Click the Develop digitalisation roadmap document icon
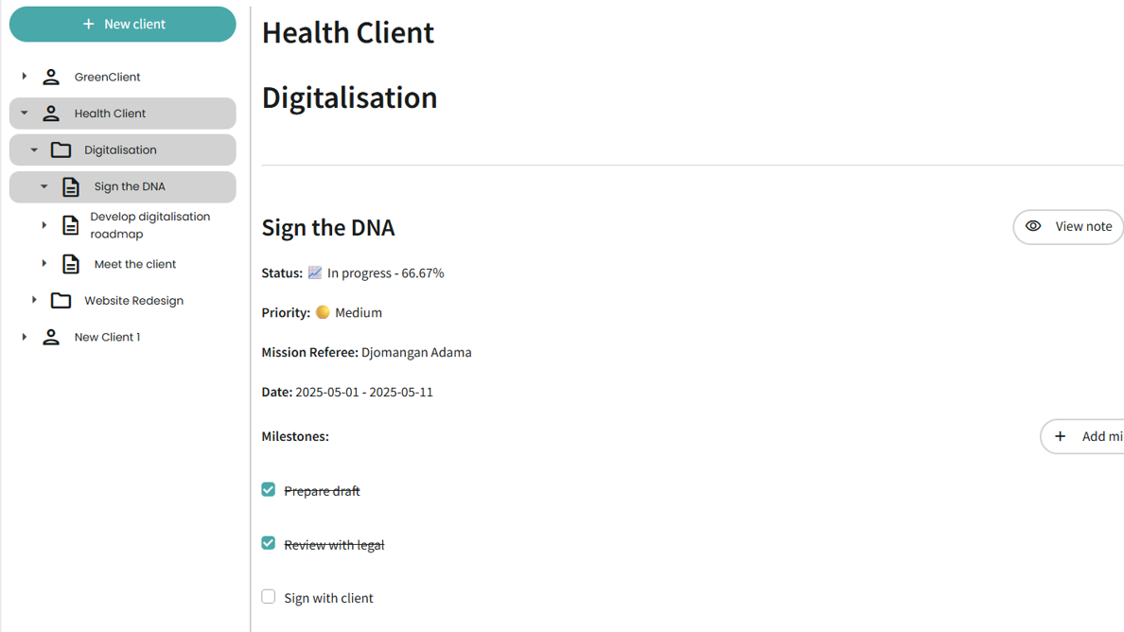Image resolution: width=1124 pixels, height=632 pixels. [71, 225]
